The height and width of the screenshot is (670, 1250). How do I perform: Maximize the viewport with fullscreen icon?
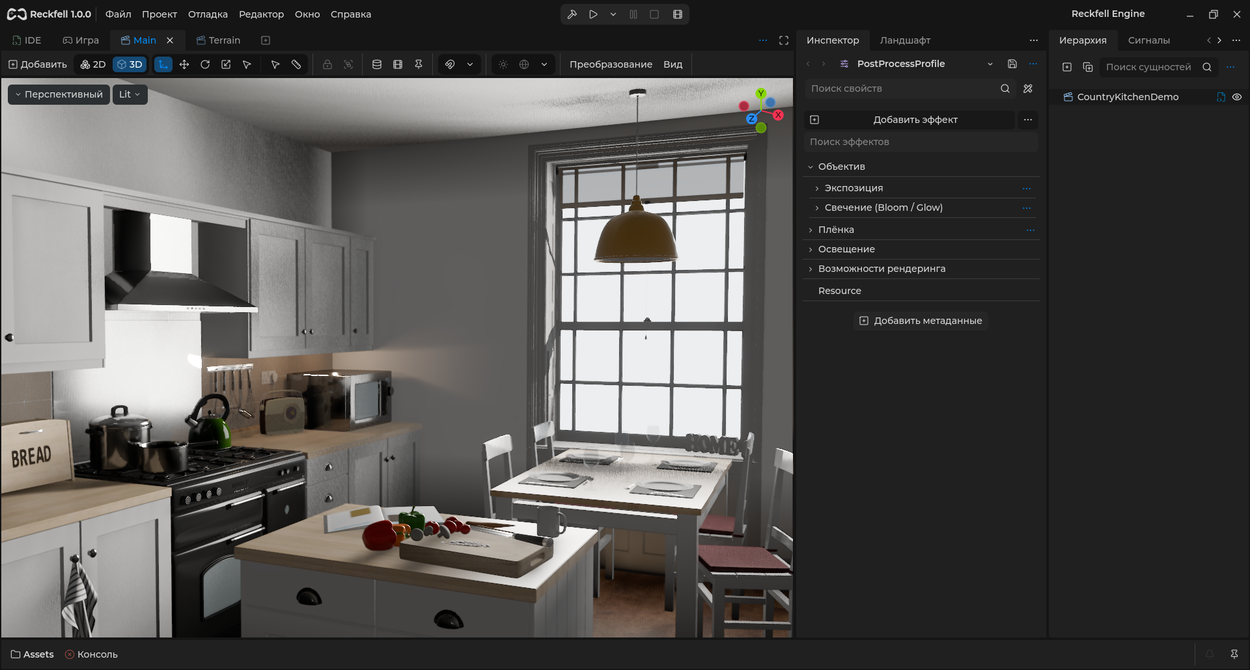point(784,40)
